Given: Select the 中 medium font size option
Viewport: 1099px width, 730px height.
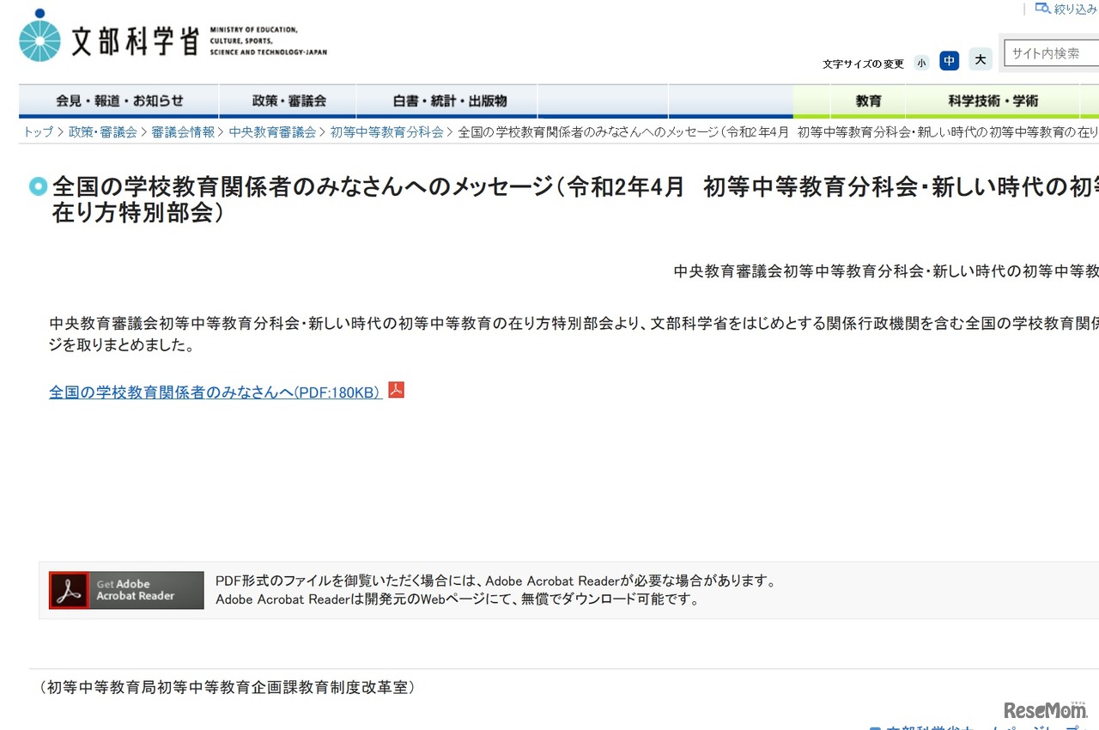Looking at the screenshot, I should point(949,60).
